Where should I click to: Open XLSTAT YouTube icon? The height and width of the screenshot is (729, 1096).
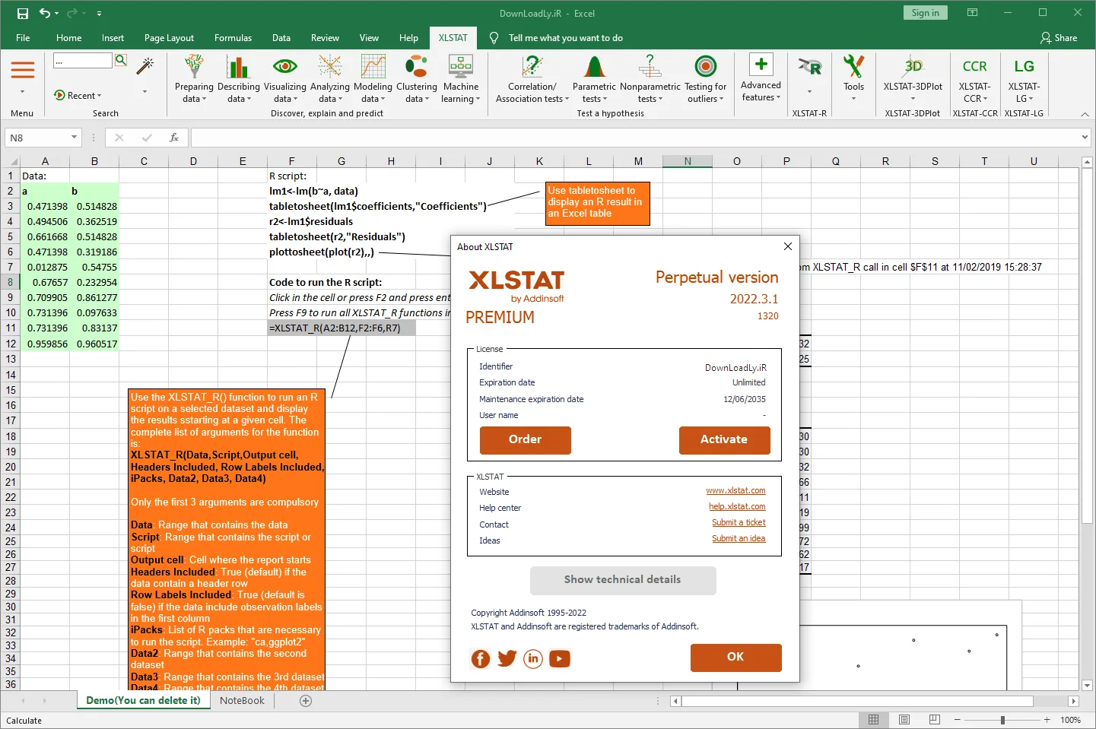(x=559, y=659)
